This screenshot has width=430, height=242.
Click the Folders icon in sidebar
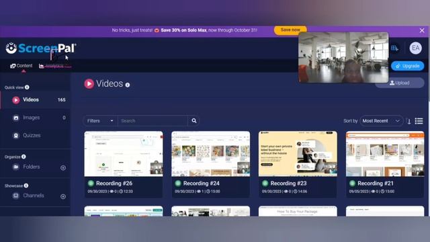pos(16,167)
